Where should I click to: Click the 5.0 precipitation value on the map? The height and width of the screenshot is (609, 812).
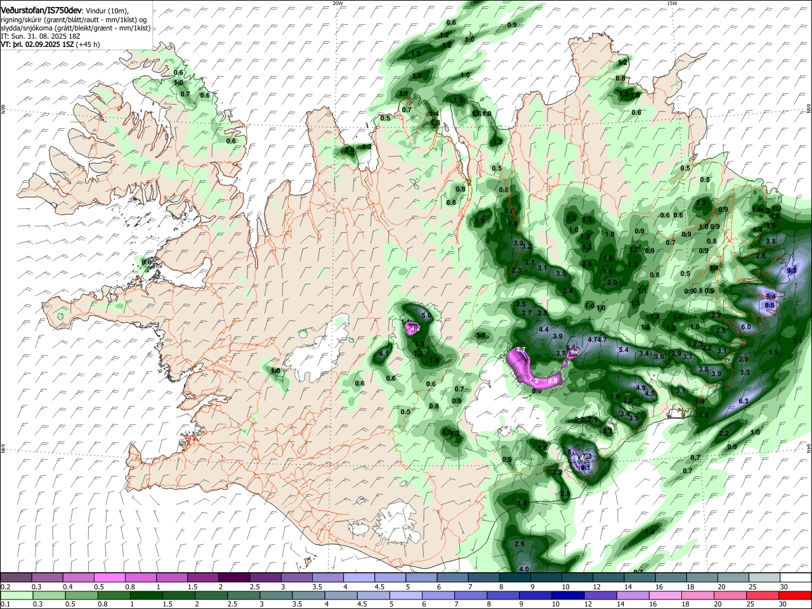pos(426,315)
